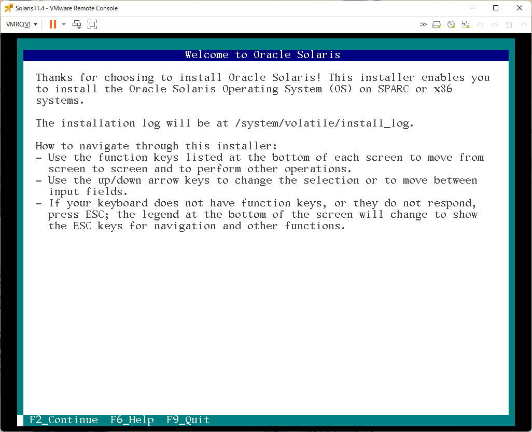The image size is (532, 432).
Task: Click the double chevron expand devices icon
Action: click(x=423, y=24)
